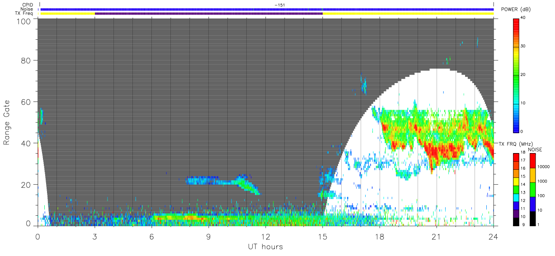The width and height of the screenshot is (555, 256).
Task: Click the y-axis tick label '80'
Action: [26, 61]
